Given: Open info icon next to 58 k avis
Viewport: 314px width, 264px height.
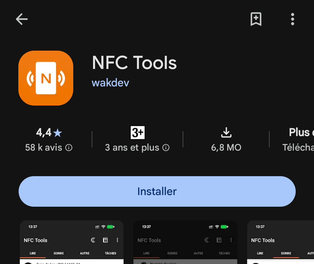Looking at the screenshot, I should coord(69,148).
